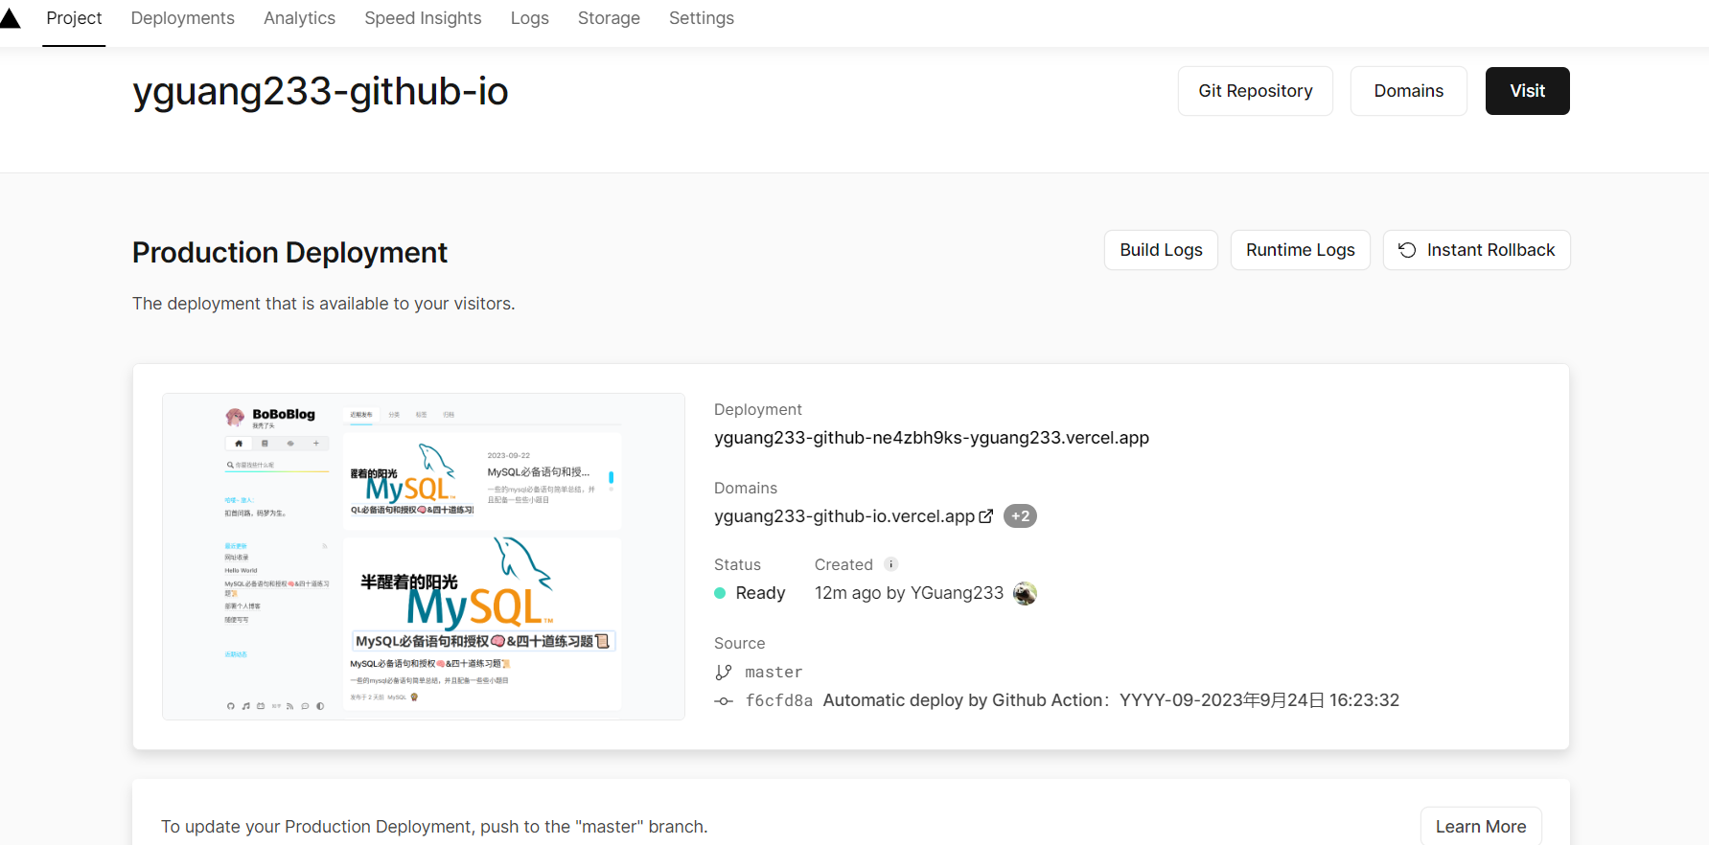Open the yguang233-github-ne4zbh9ks deployment URL

[931, 438]
